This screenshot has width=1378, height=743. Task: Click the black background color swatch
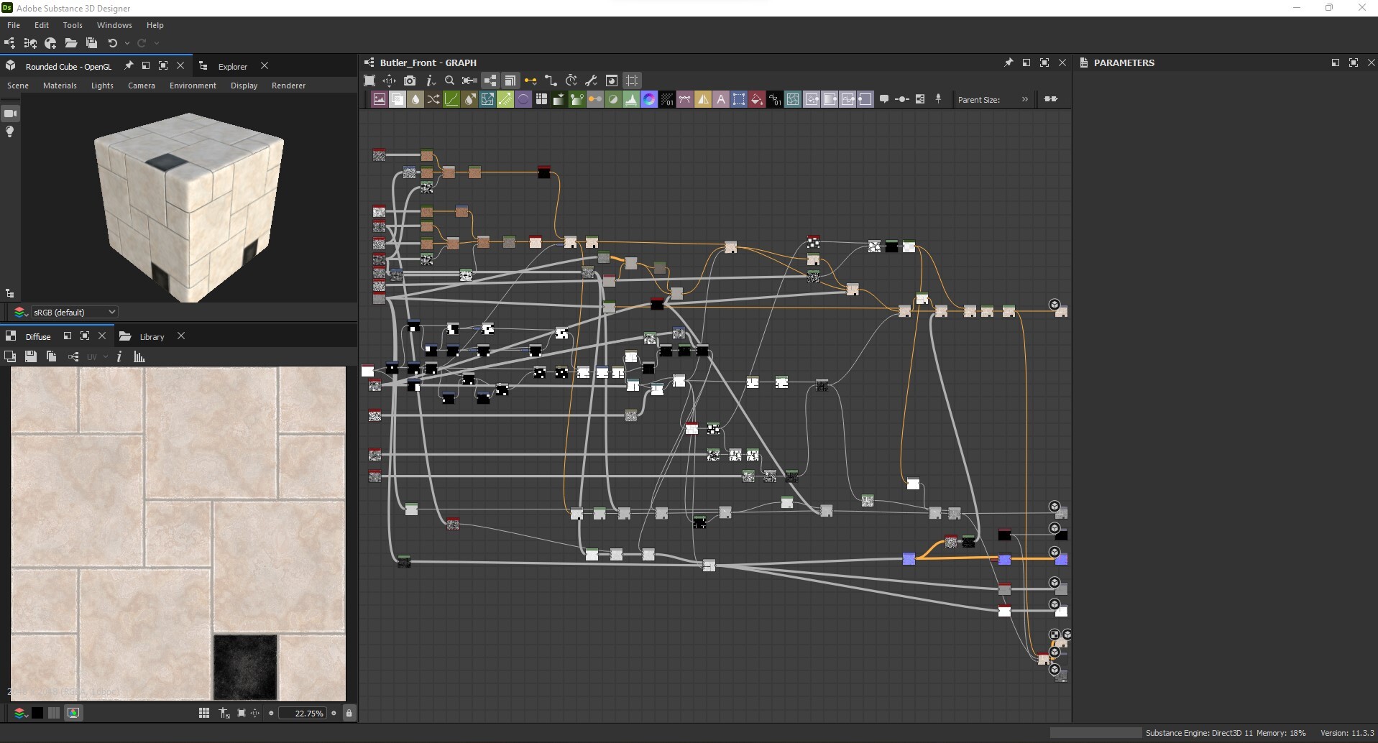(37, 713)
